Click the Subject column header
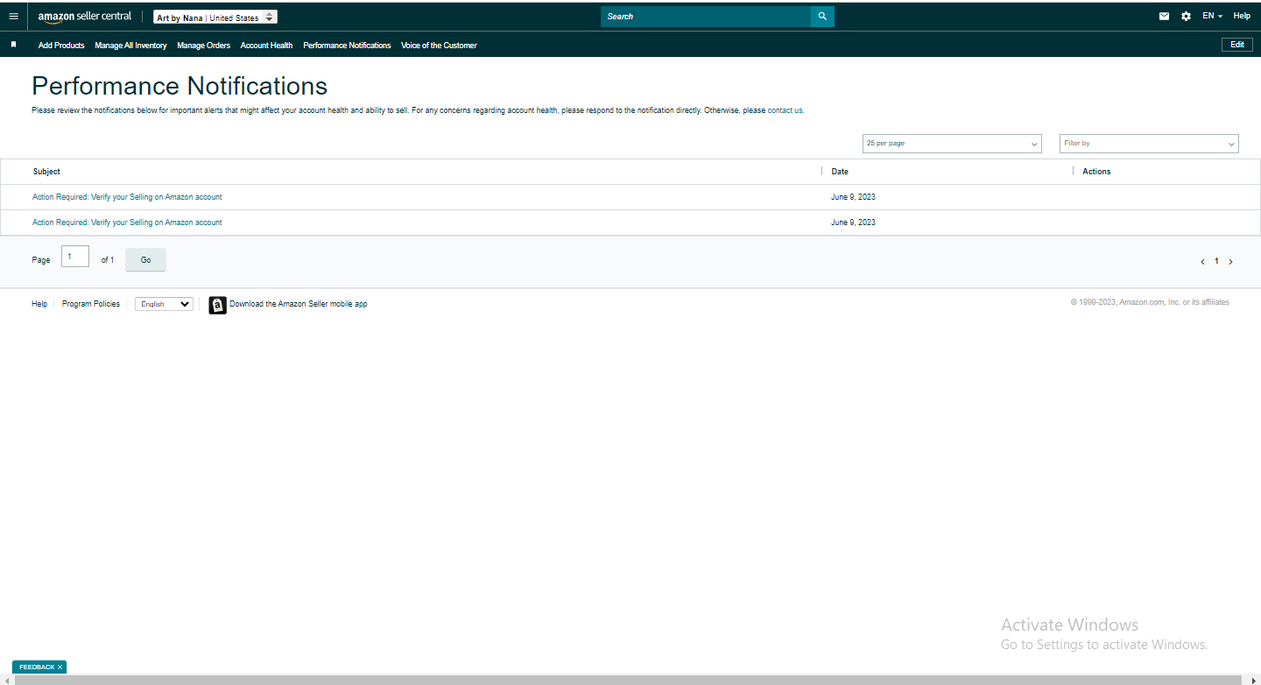1261x685 pixels. [46, 172]
